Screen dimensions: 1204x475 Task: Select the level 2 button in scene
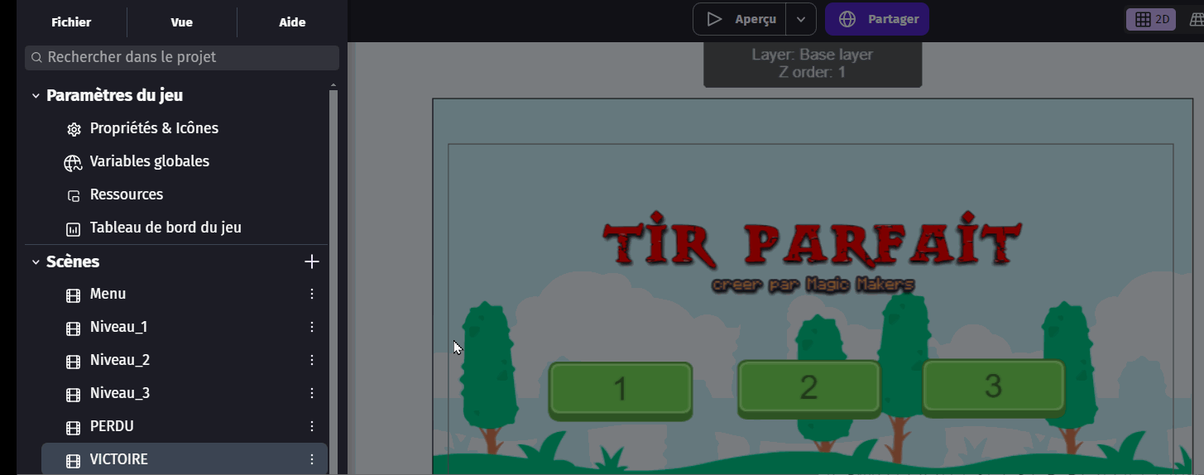coord(809,388)
